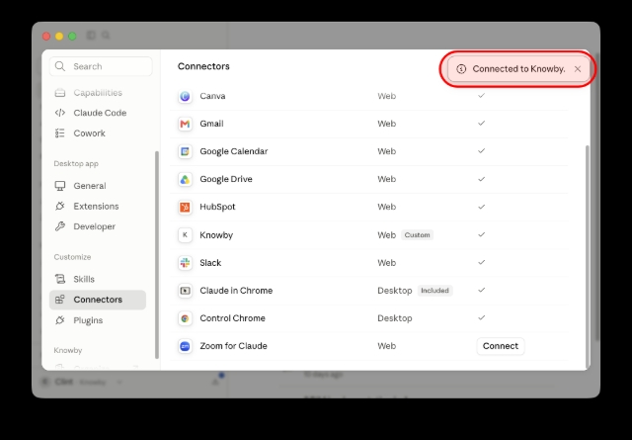The image size is (632, 440).
Task: Open Capabilities settings section
Action: [98, 93]
